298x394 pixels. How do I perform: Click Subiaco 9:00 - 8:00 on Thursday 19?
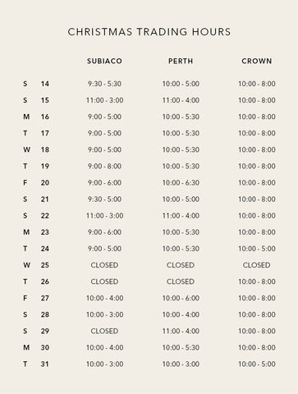click(x=104, y=167)
